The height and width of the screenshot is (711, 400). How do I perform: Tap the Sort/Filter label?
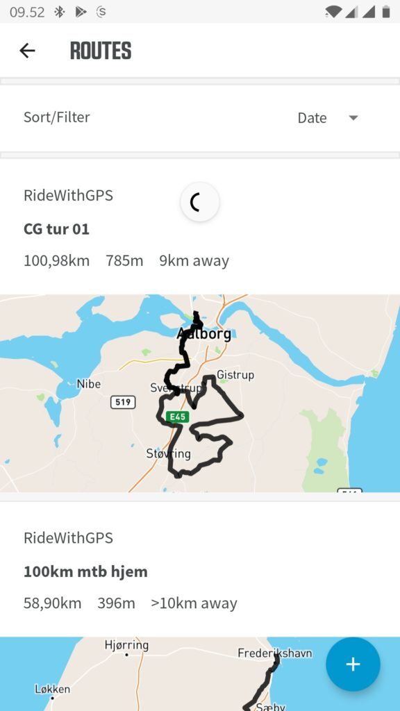coord(57,117)
